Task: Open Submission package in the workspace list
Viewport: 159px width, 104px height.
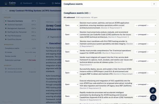Action: (x=20, y=60)
